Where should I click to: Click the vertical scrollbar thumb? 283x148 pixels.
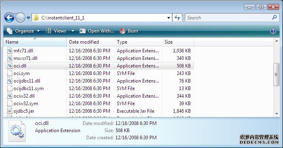pyautogui.click(x=277, y=75)
